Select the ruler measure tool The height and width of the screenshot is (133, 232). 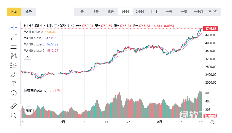(14, 106)
